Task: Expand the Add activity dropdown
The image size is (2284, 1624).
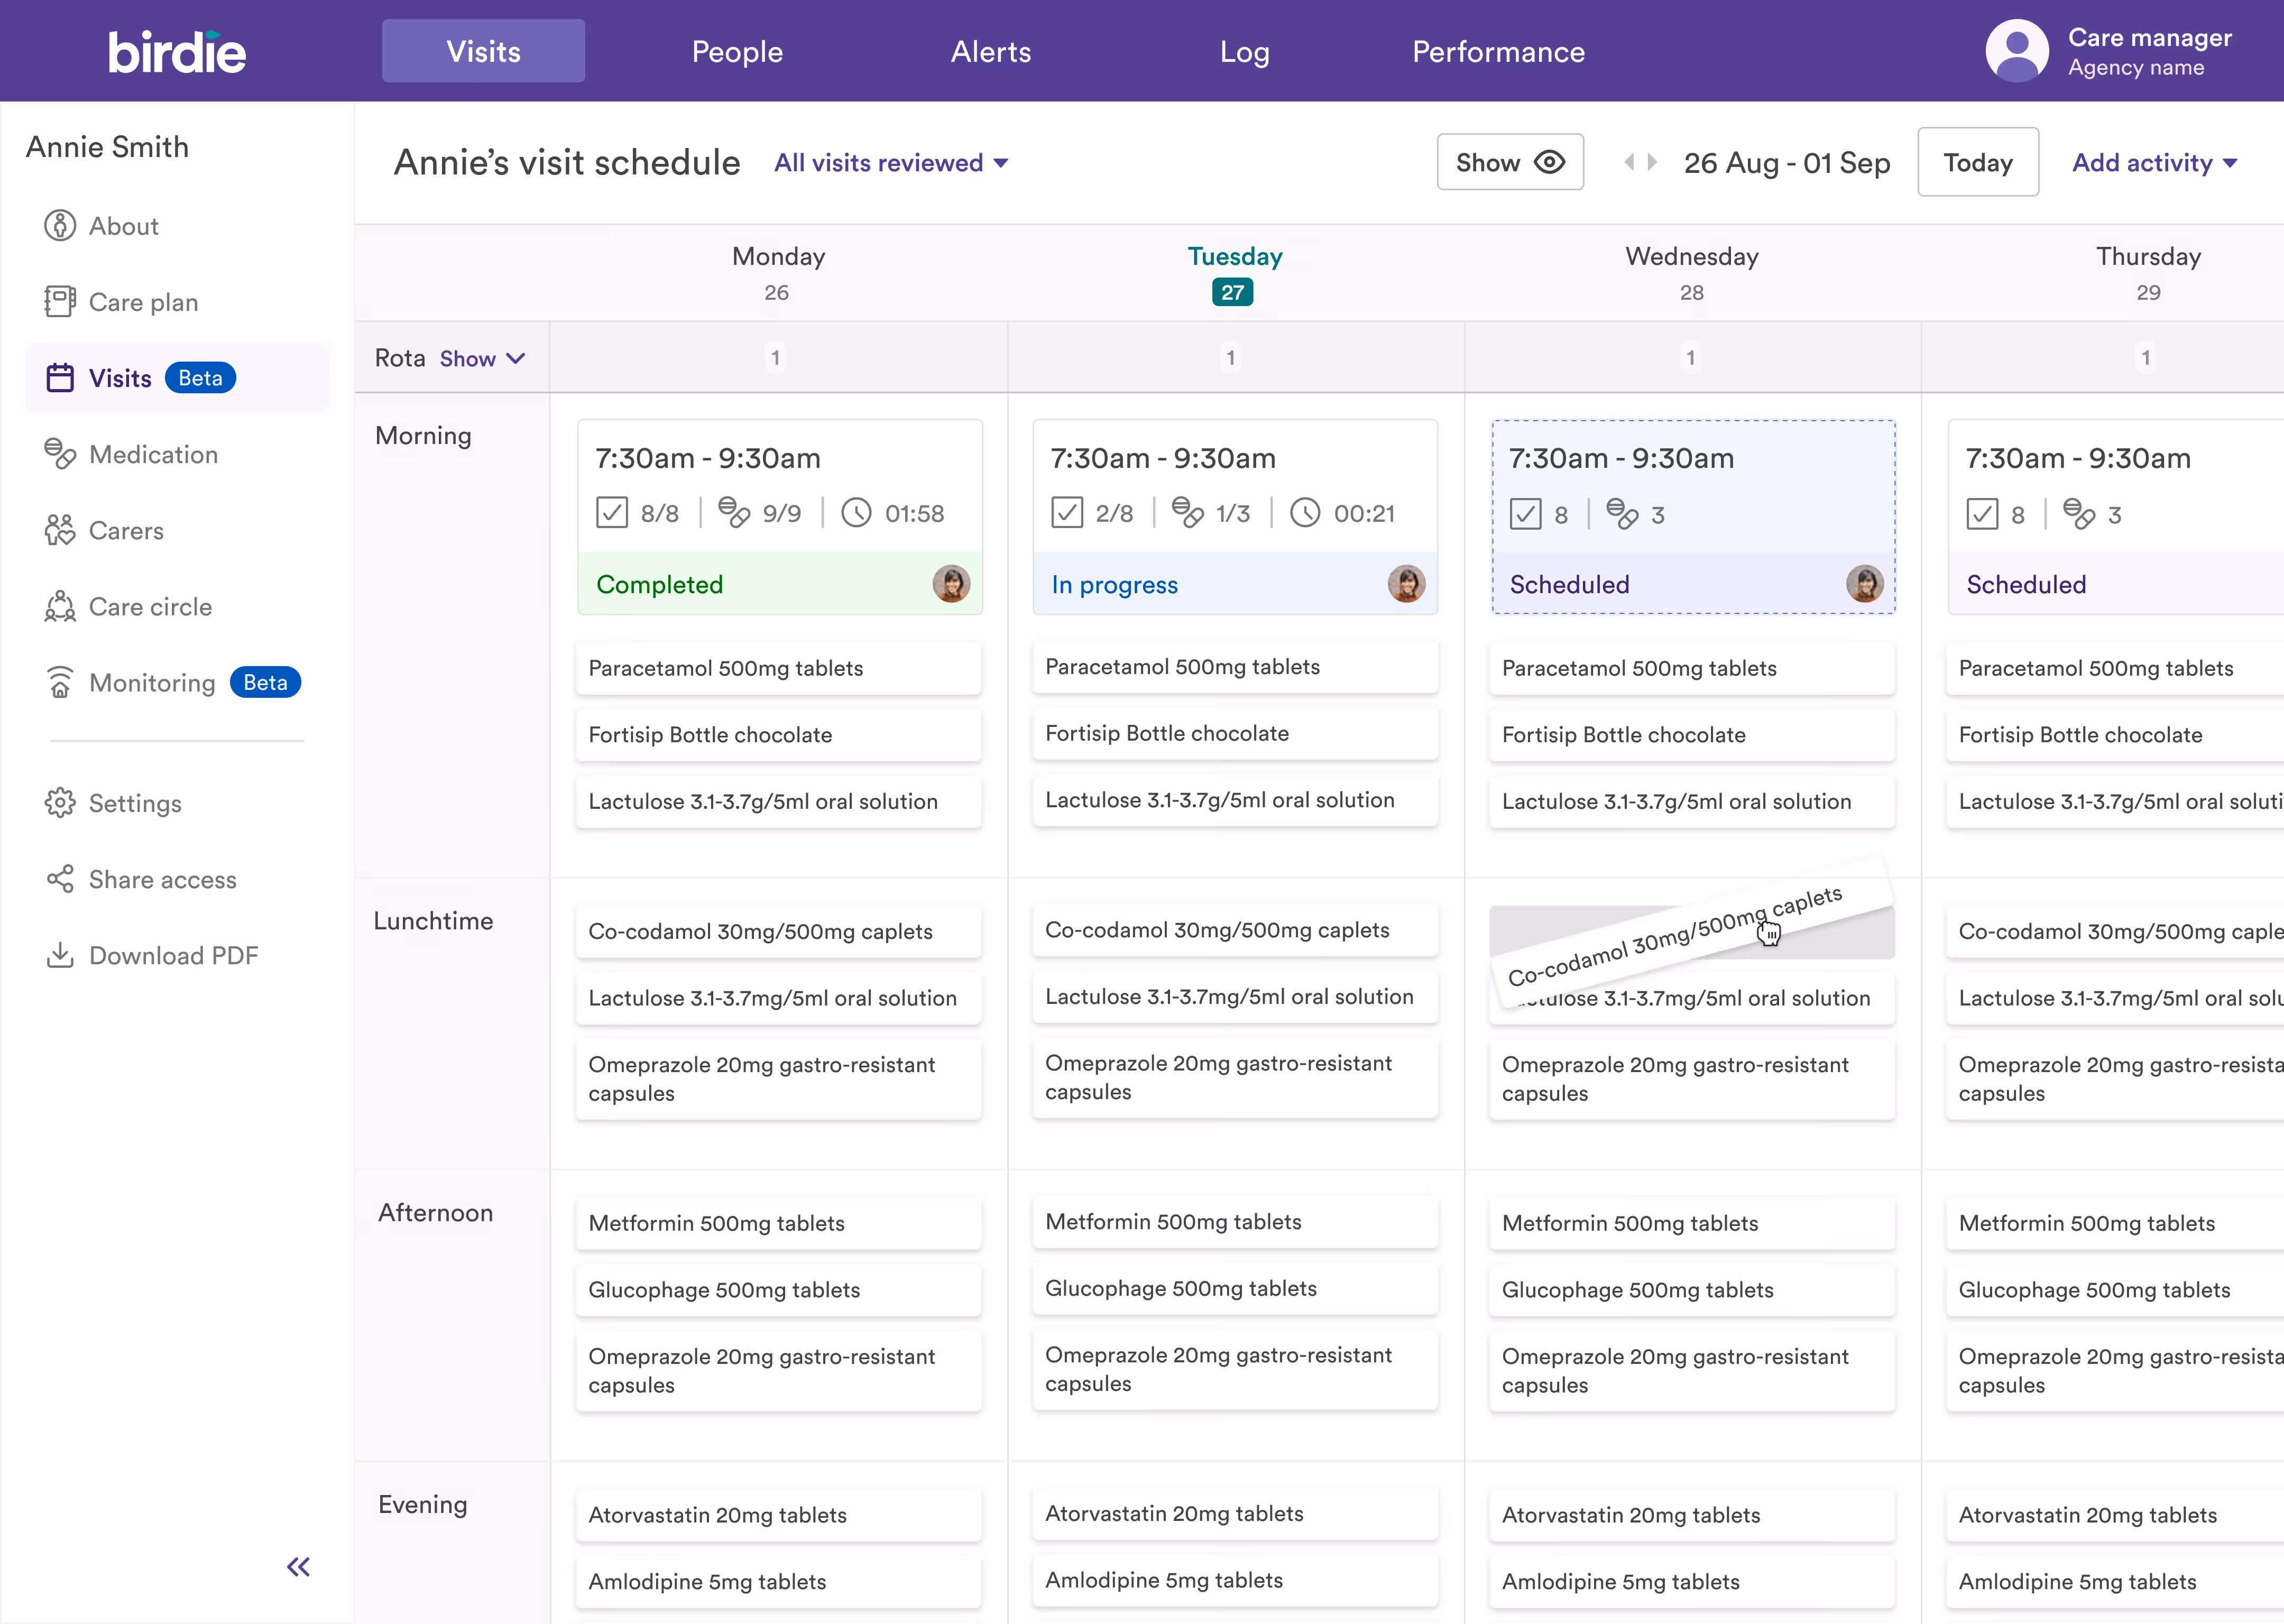Action: [2154, 163]
